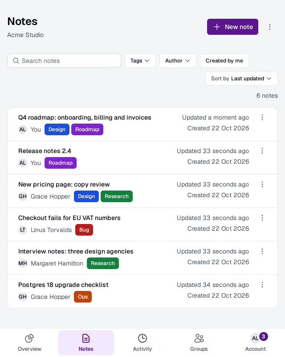285x357 pixels.
Task: Click author name Margaret Hamilton
Action: tap(57, 263)
